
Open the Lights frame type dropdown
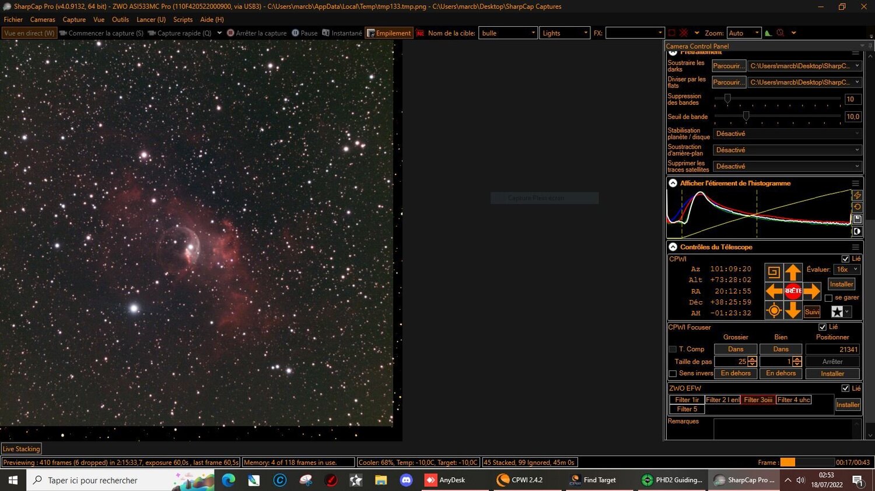(x=565, y=33)
